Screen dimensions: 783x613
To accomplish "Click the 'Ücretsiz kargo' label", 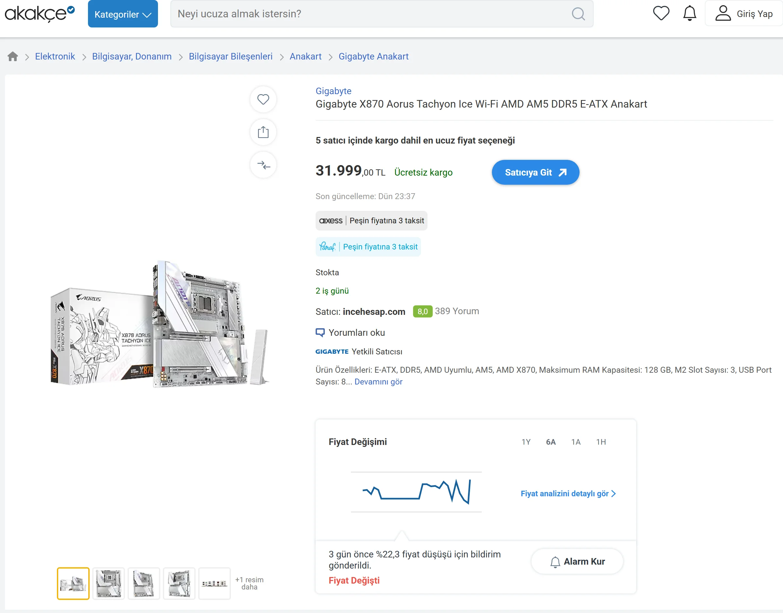I will point(423,172).
